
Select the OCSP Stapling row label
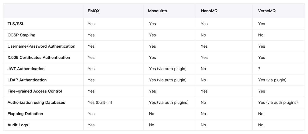point(21,35)
